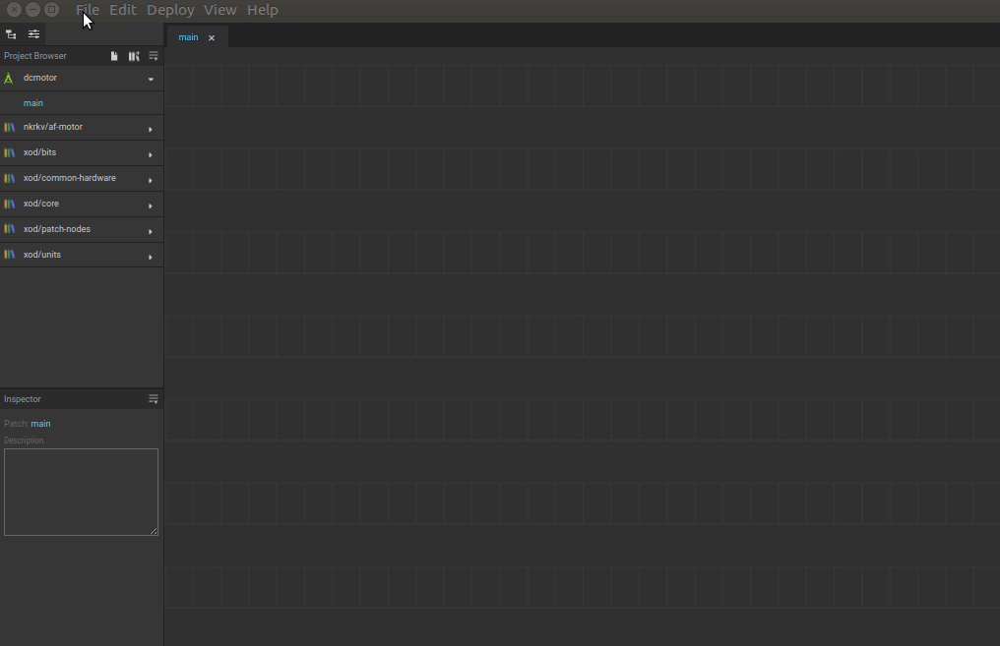
Task: Click the Description textarea resize handle
Action: pyautogui.click(x=154, y=531)
